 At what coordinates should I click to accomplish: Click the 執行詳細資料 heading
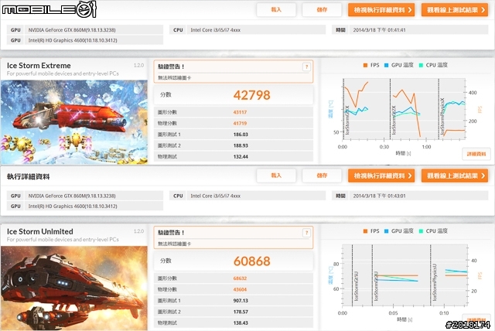pos(28,176)
